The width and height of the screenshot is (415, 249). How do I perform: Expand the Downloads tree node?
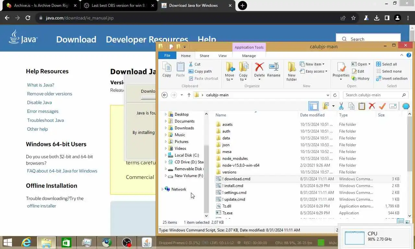166,128
